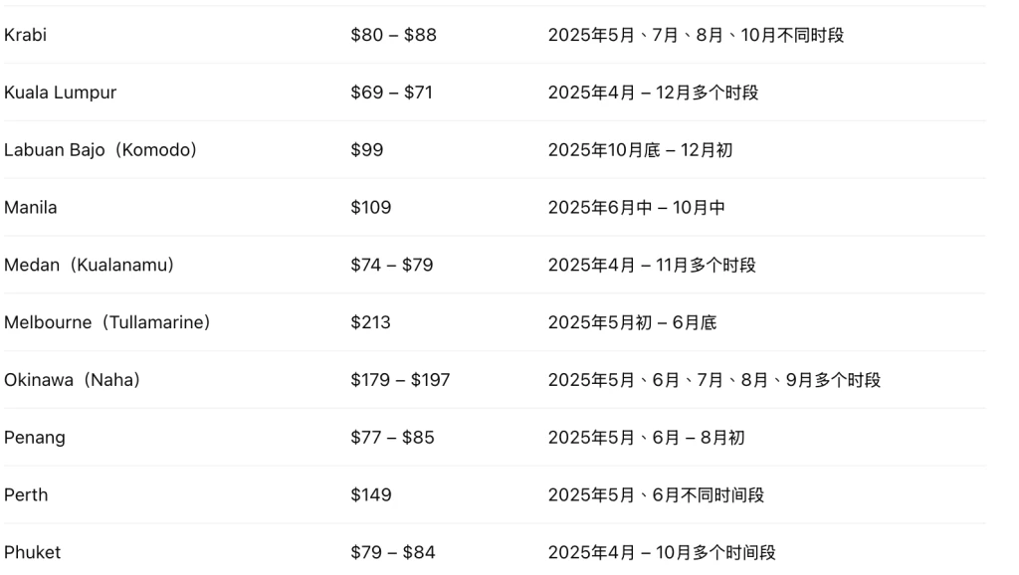Screen dimensions: 1019x575
Task: Select the Labuan Bajo (Komodo) row label
Action: [x=101, y=150]
